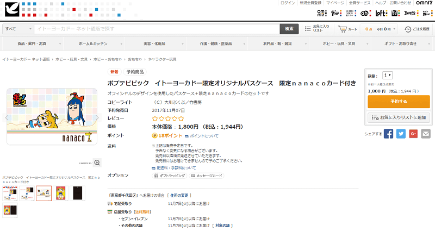Open the shopping cart icon

pyautogui.click(x=343, y=29)
